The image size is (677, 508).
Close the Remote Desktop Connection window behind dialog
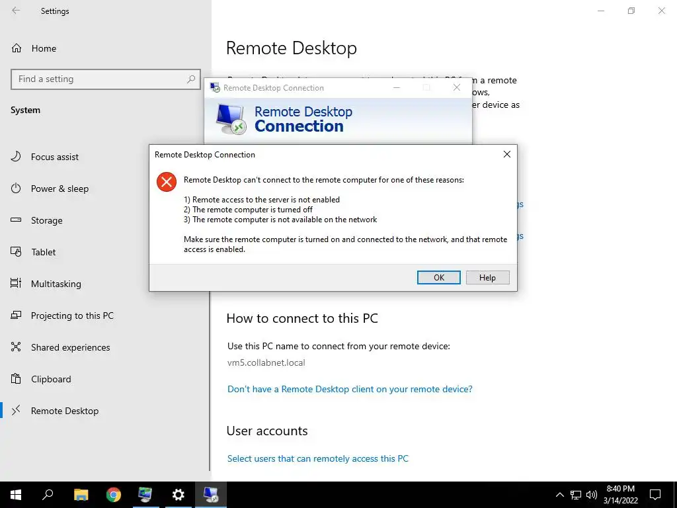(x=456, y=88)
